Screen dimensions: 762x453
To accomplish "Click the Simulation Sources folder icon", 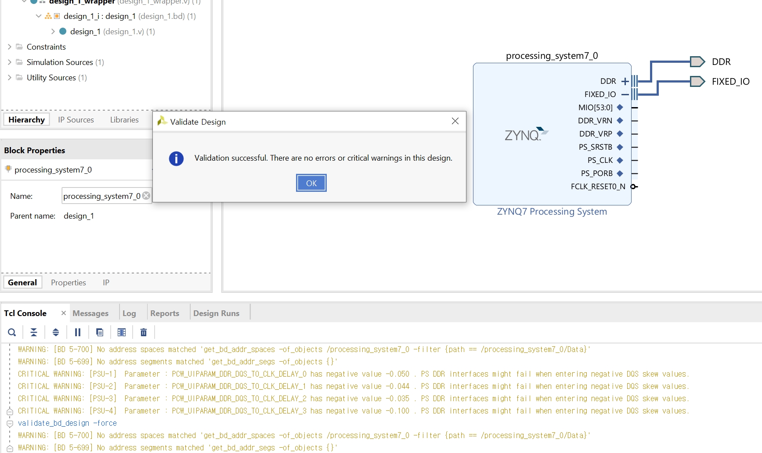I will pos(19,62).
